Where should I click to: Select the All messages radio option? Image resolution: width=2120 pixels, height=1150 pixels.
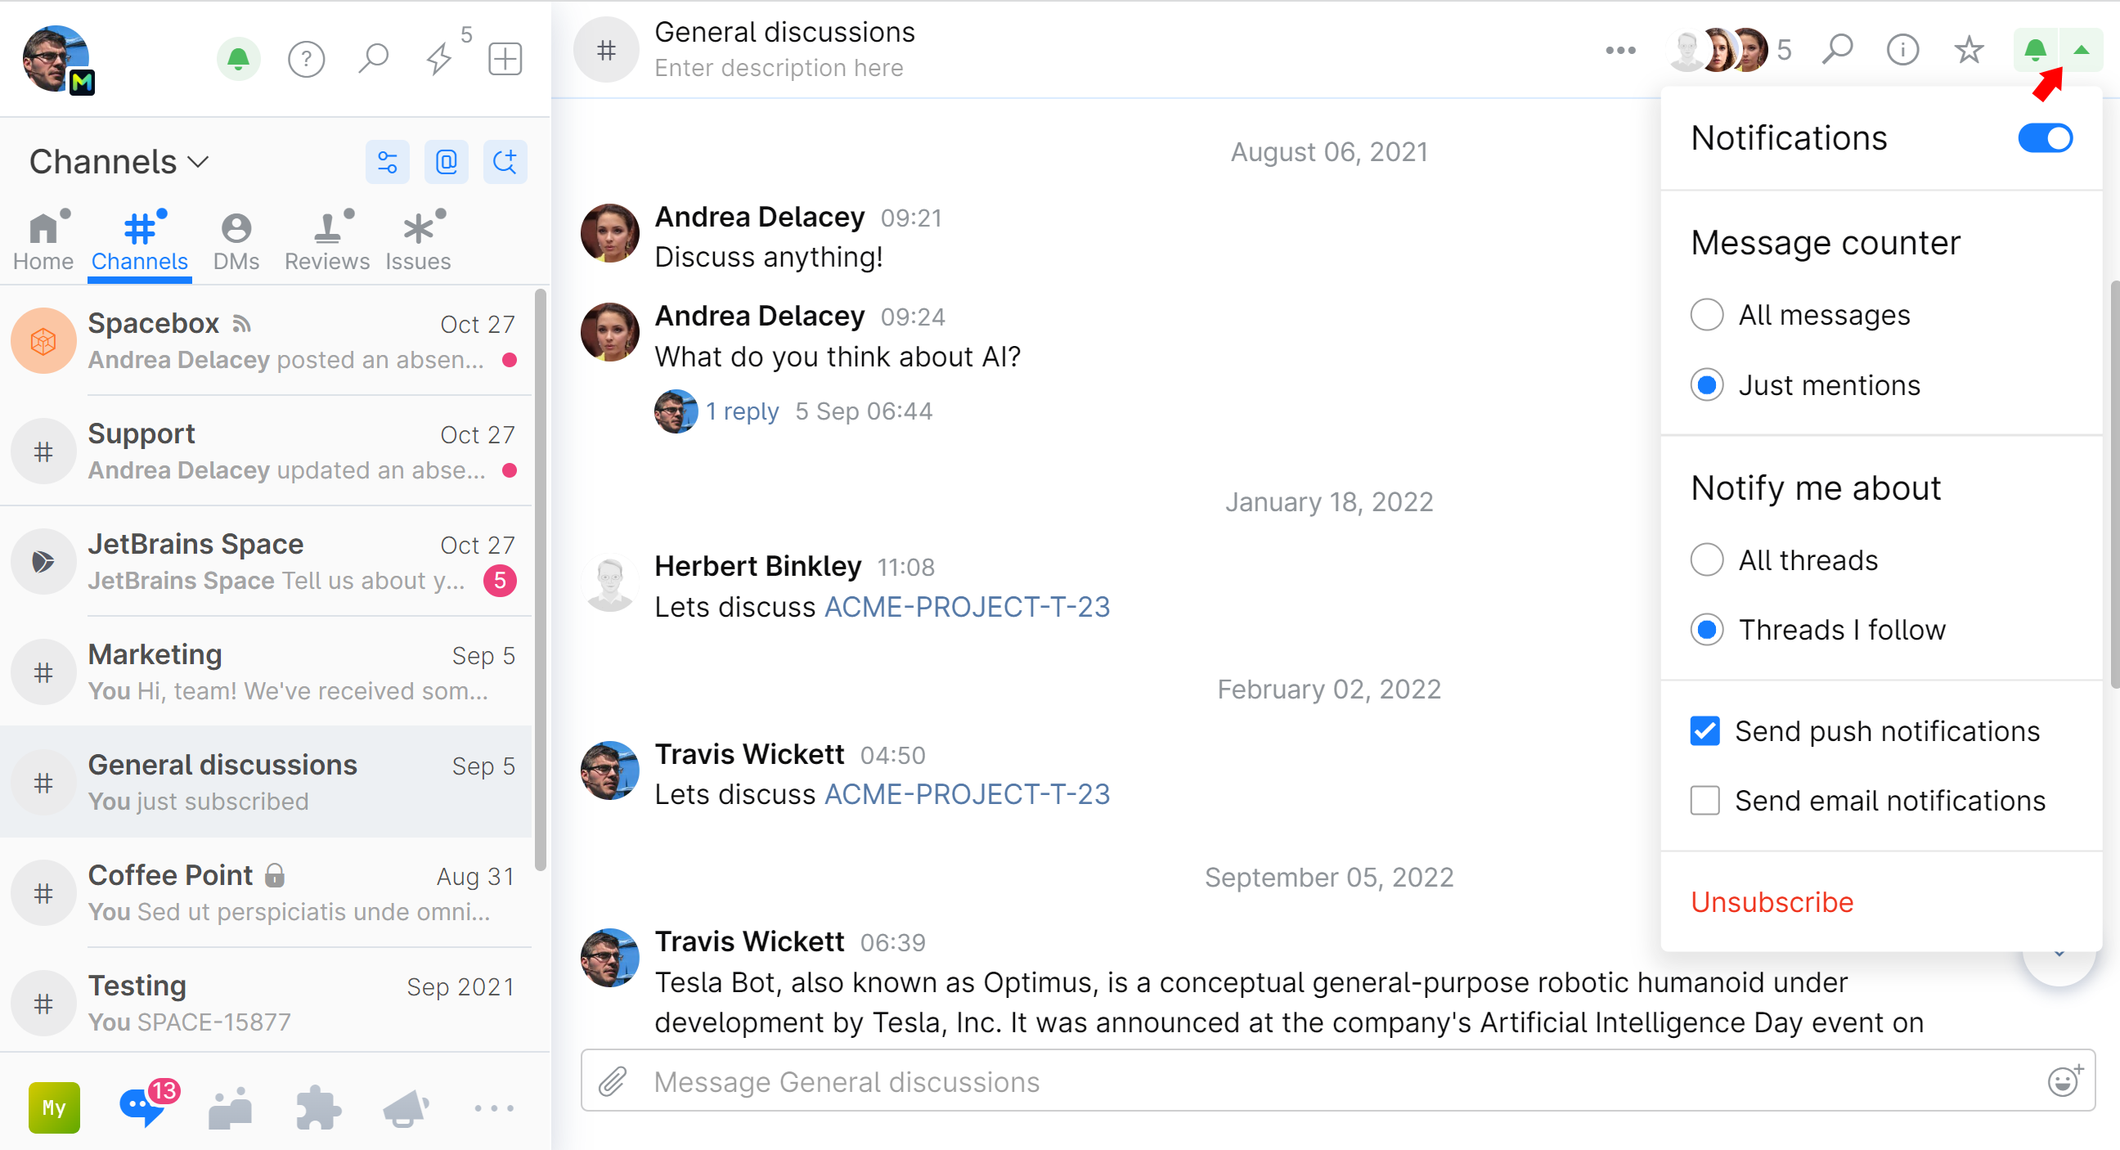tap(1707, 315)
